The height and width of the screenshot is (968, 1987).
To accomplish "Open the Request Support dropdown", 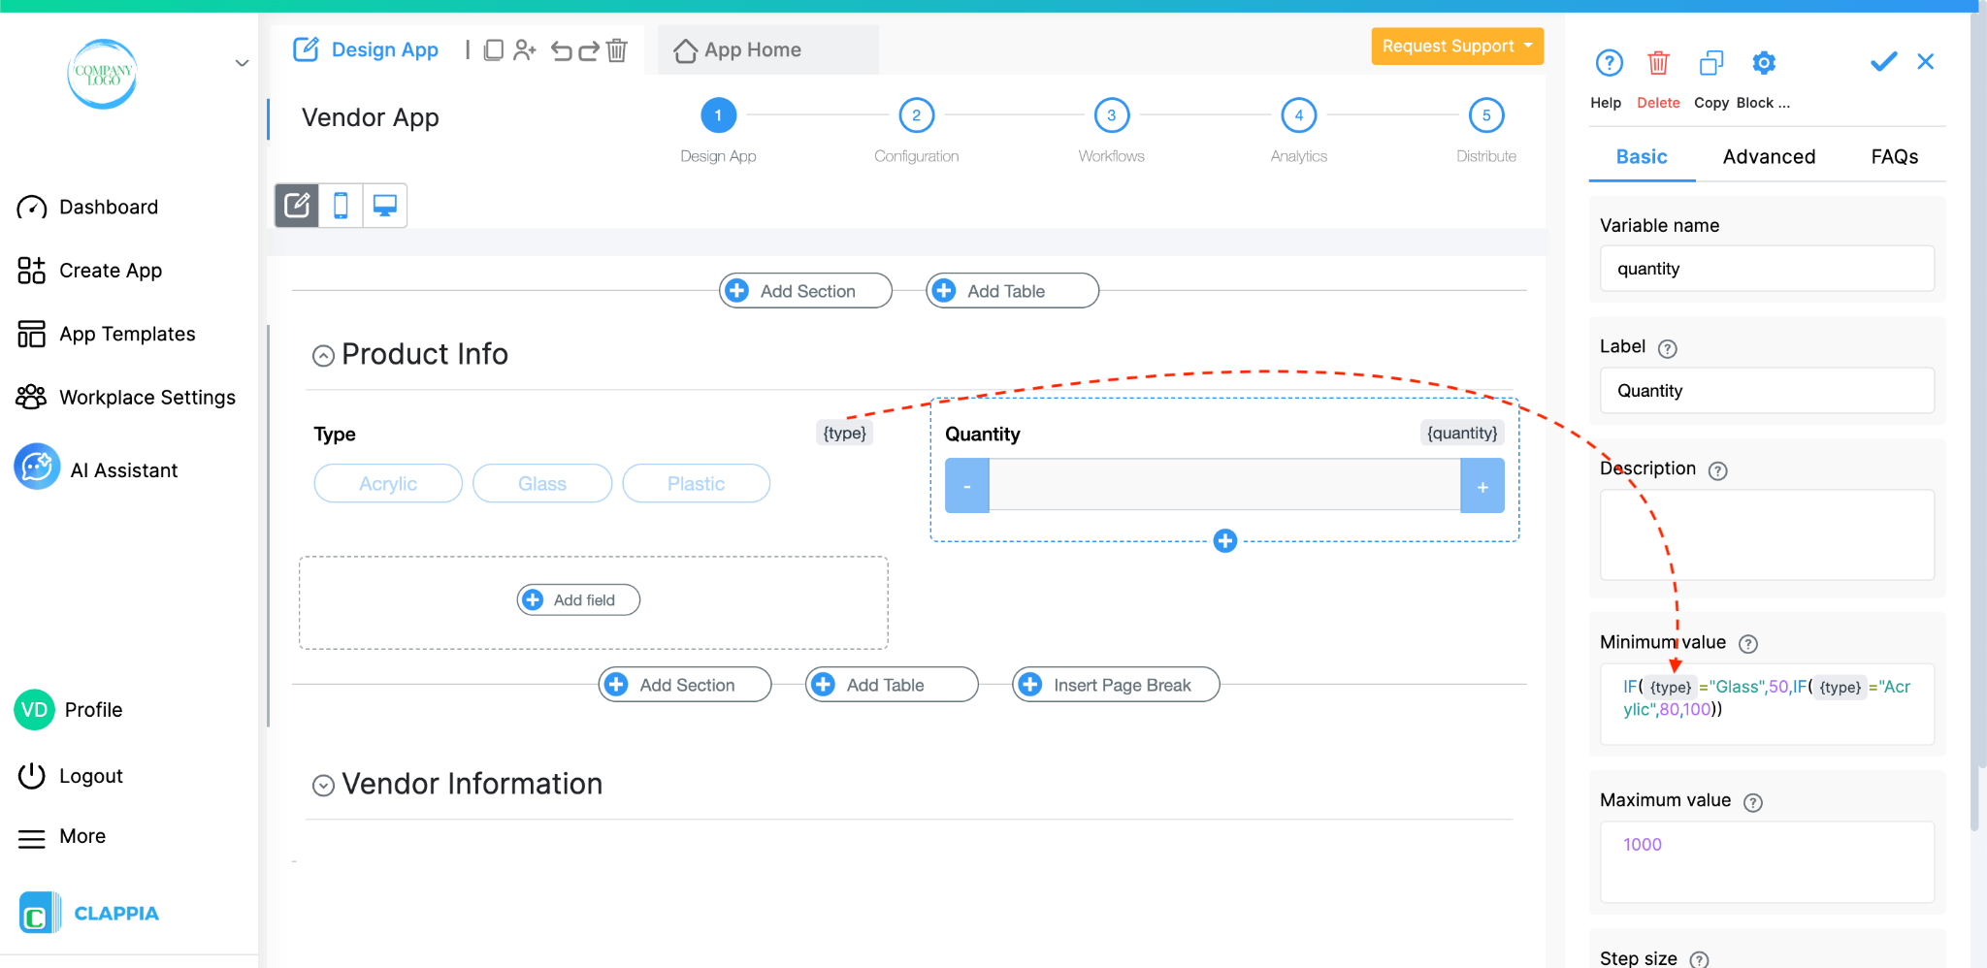I will (x=1456, y=46).
